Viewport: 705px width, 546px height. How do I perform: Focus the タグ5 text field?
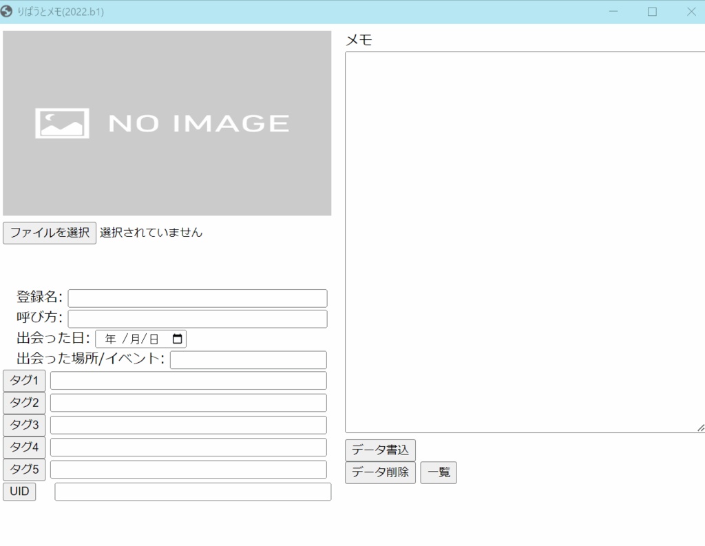[x=189, y=470]
